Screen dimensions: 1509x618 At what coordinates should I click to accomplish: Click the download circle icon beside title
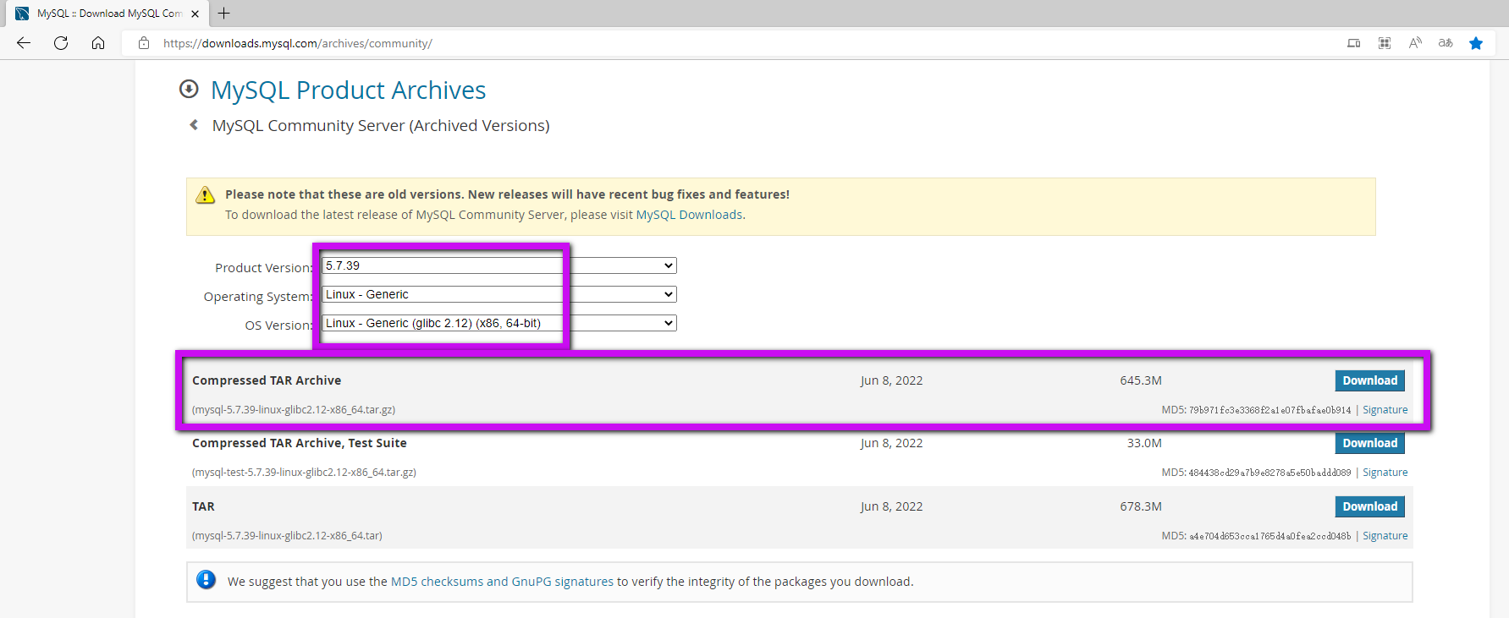pos(189,89)
